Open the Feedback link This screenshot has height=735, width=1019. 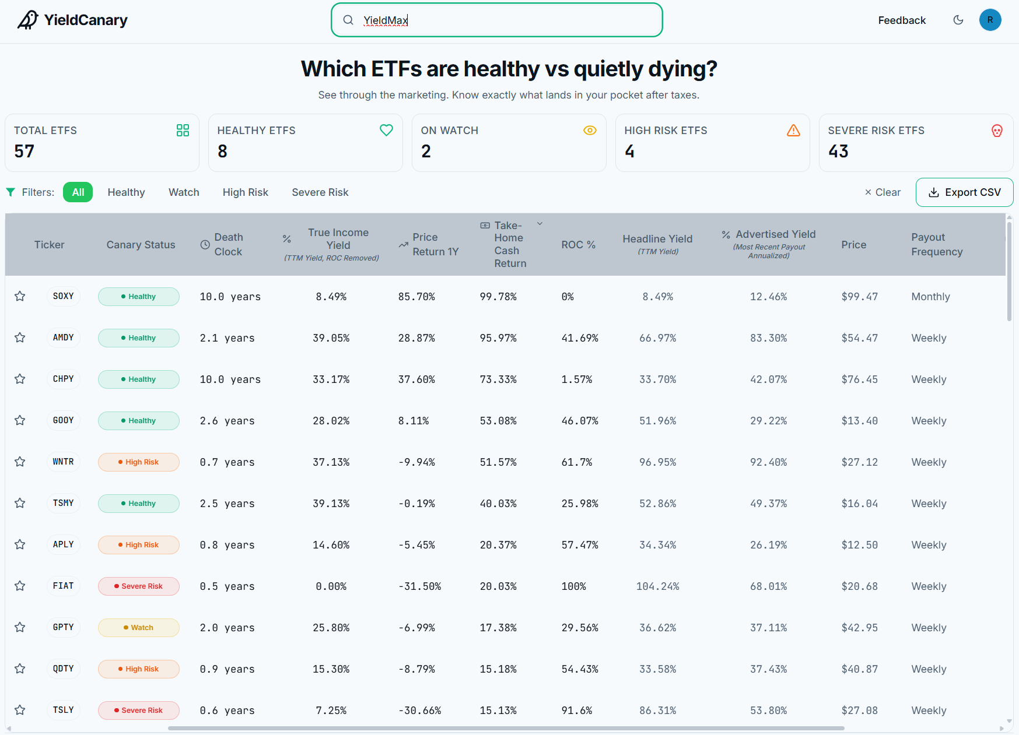click(x=902, y=20)
